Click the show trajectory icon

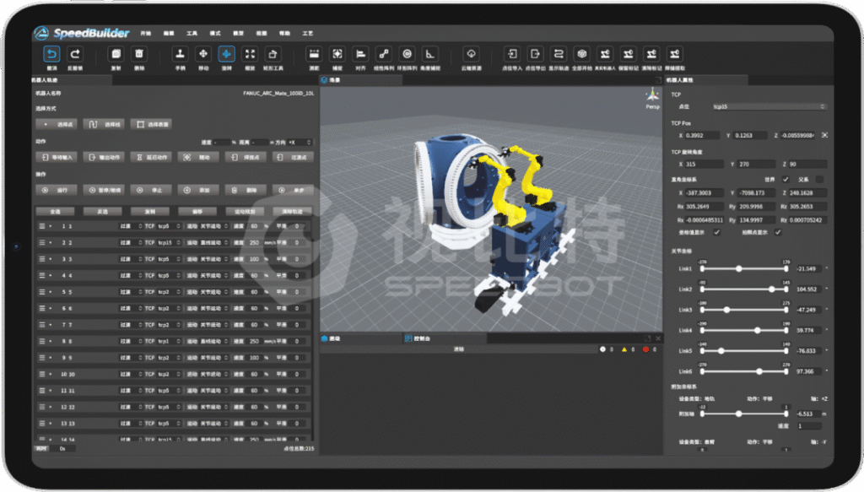pyautogui.click(x=559, y=53)
